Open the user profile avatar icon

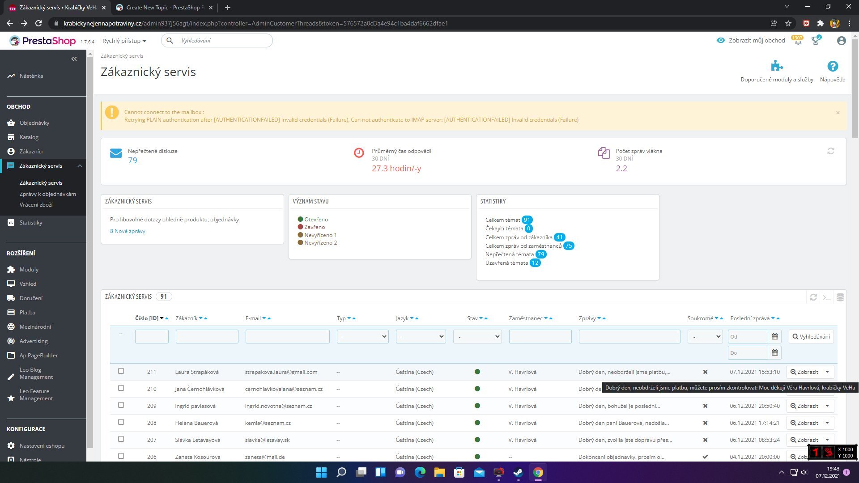841,41
